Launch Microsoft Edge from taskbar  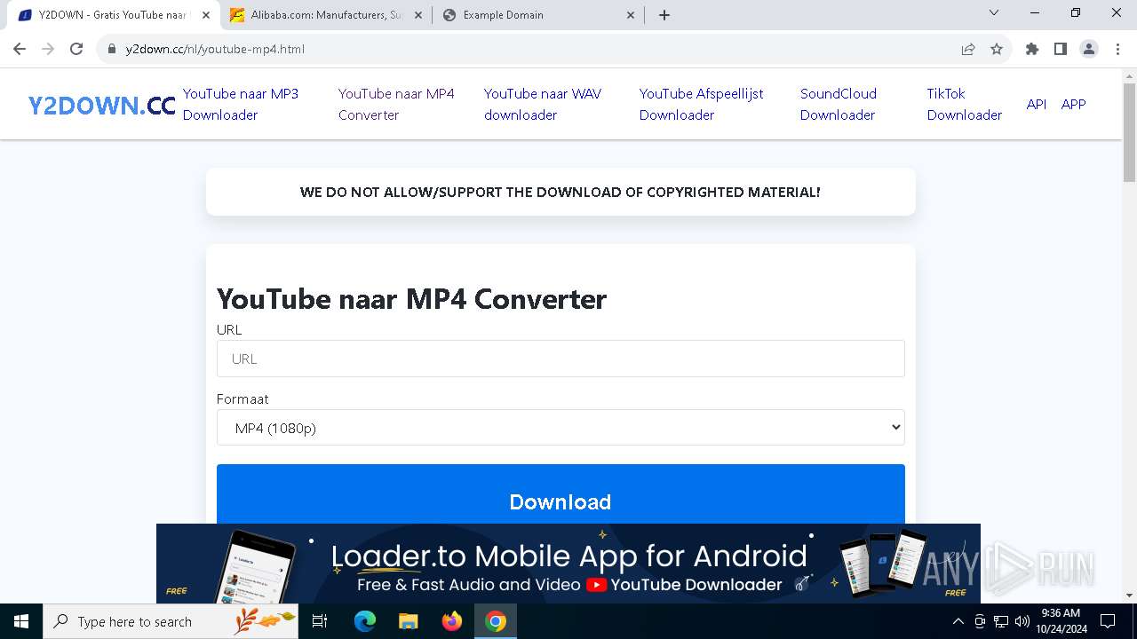[365, 621]
